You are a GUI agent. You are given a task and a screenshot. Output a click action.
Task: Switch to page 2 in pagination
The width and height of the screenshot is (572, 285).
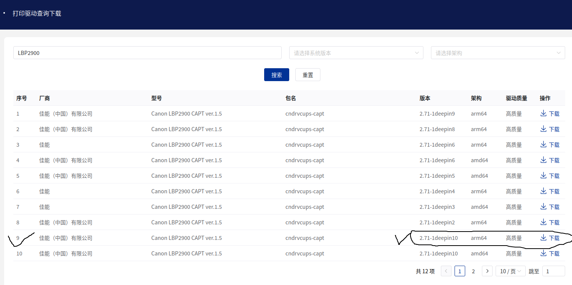click(x=473, y=271)
